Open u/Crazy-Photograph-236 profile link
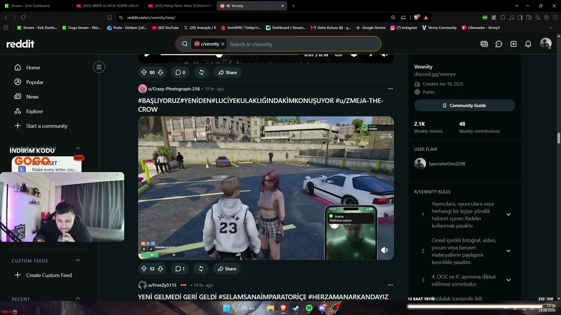Viewport: 561px width, 315px height. tap(174, 89)
